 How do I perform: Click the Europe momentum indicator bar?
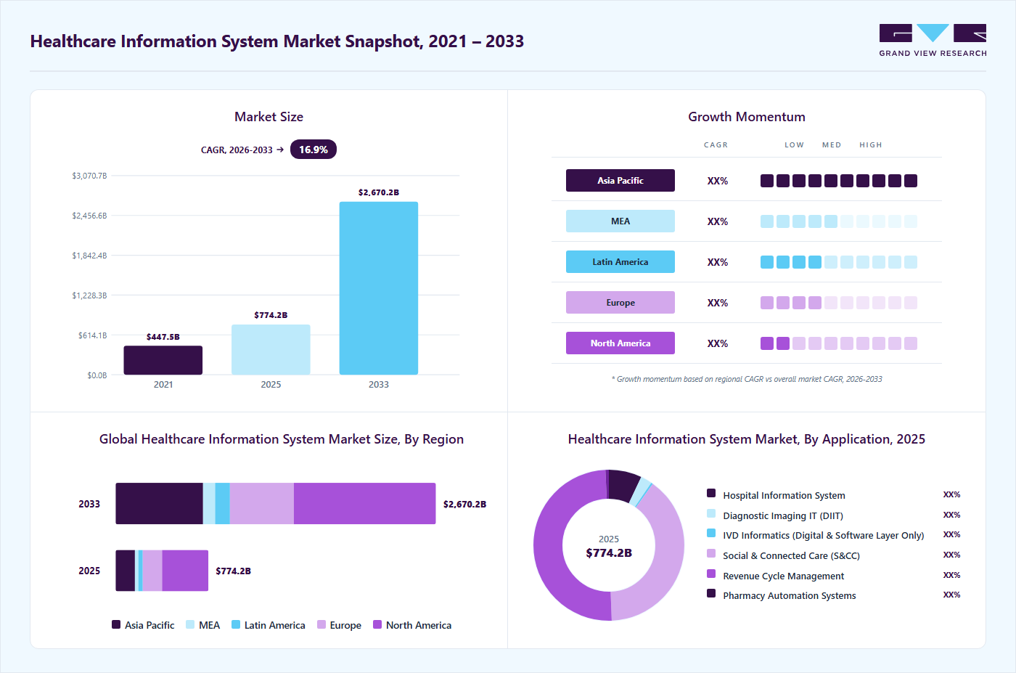(x=839, y=303)
